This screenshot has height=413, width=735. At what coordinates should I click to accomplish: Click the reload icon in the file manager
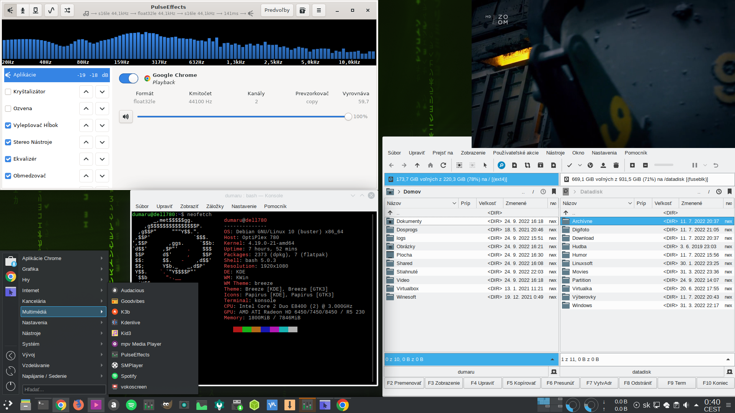tap(443, 165)
